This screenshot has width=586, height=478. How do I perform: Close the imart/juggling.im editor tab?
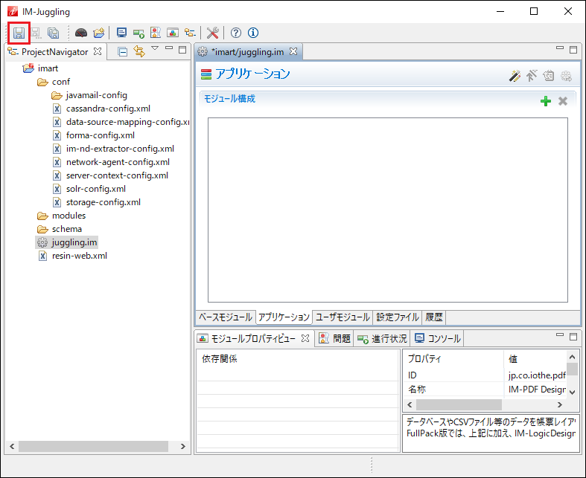click(x=293, y=51)
